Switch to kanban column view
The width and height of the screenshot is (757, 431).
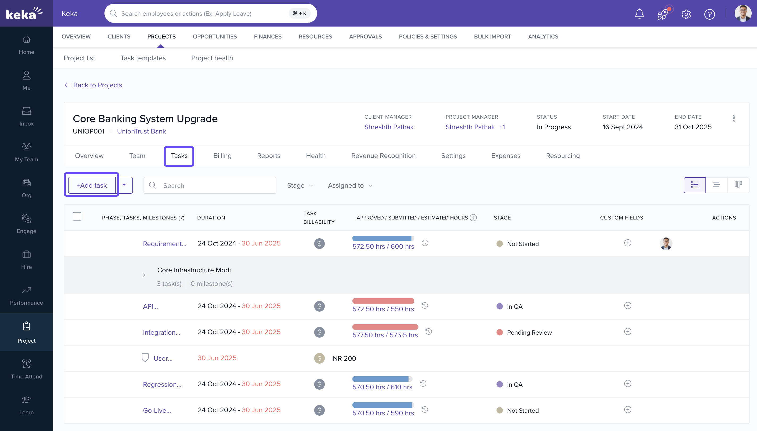click(738, 185)
